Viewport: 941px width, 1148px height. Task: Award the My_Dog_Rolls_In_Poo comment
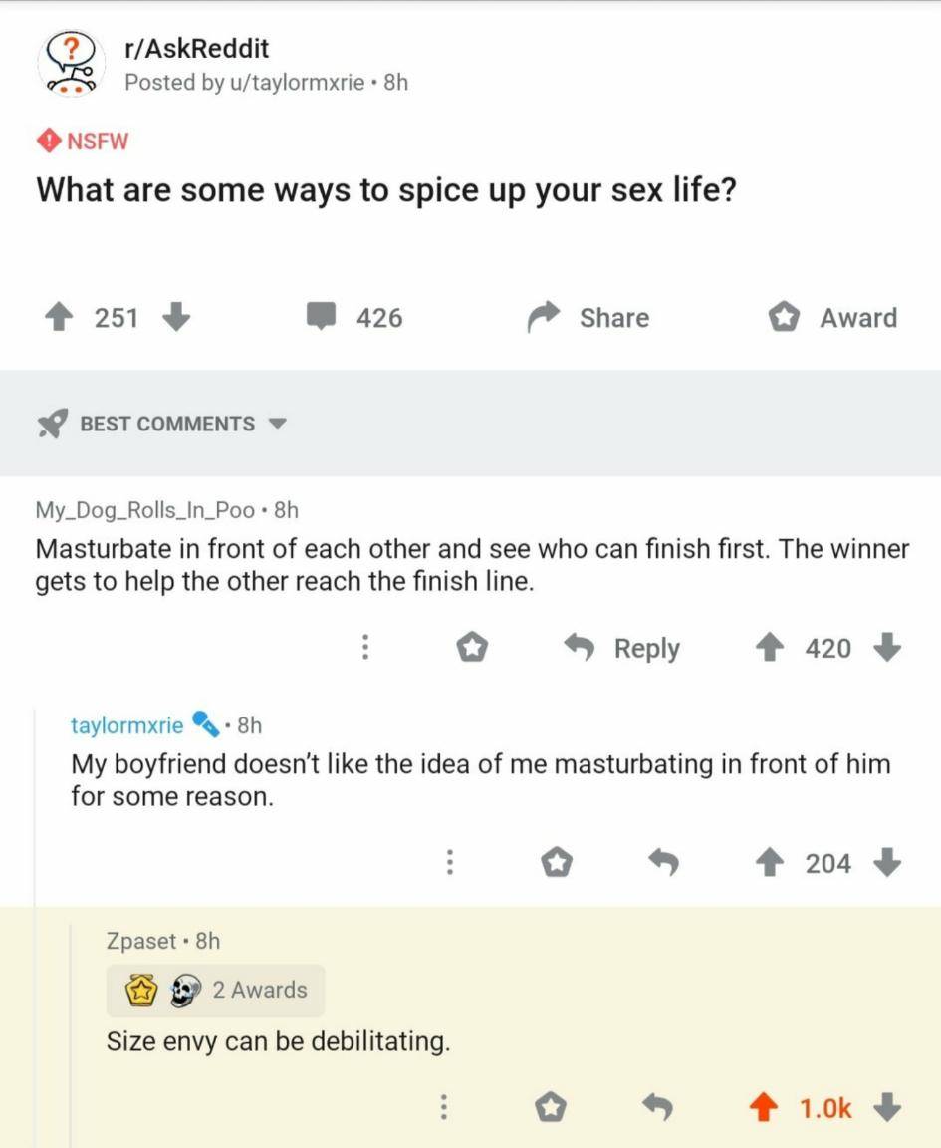coord(472,649)
